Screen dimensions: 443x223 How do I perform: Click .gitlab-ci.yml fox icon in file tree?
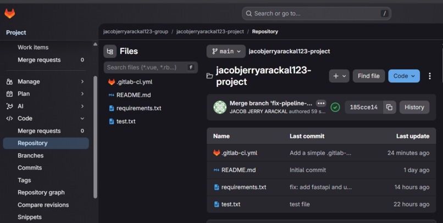point(112,82)
